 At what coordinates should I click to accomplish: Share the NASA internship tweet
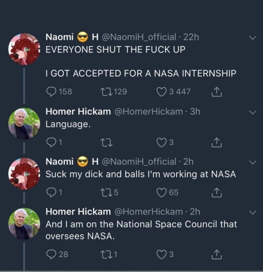[216, 92]
